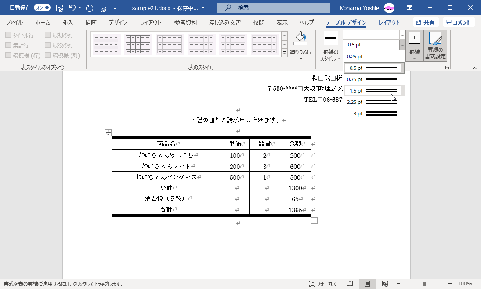
Task: Open the 罫線のスタイル dropdown chevron
Action: coord(339,58)
